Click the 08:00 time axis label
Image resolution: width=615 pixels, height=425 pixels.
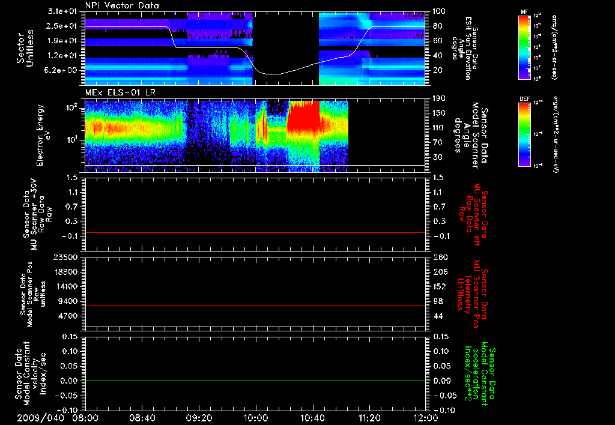click(86, 418)
